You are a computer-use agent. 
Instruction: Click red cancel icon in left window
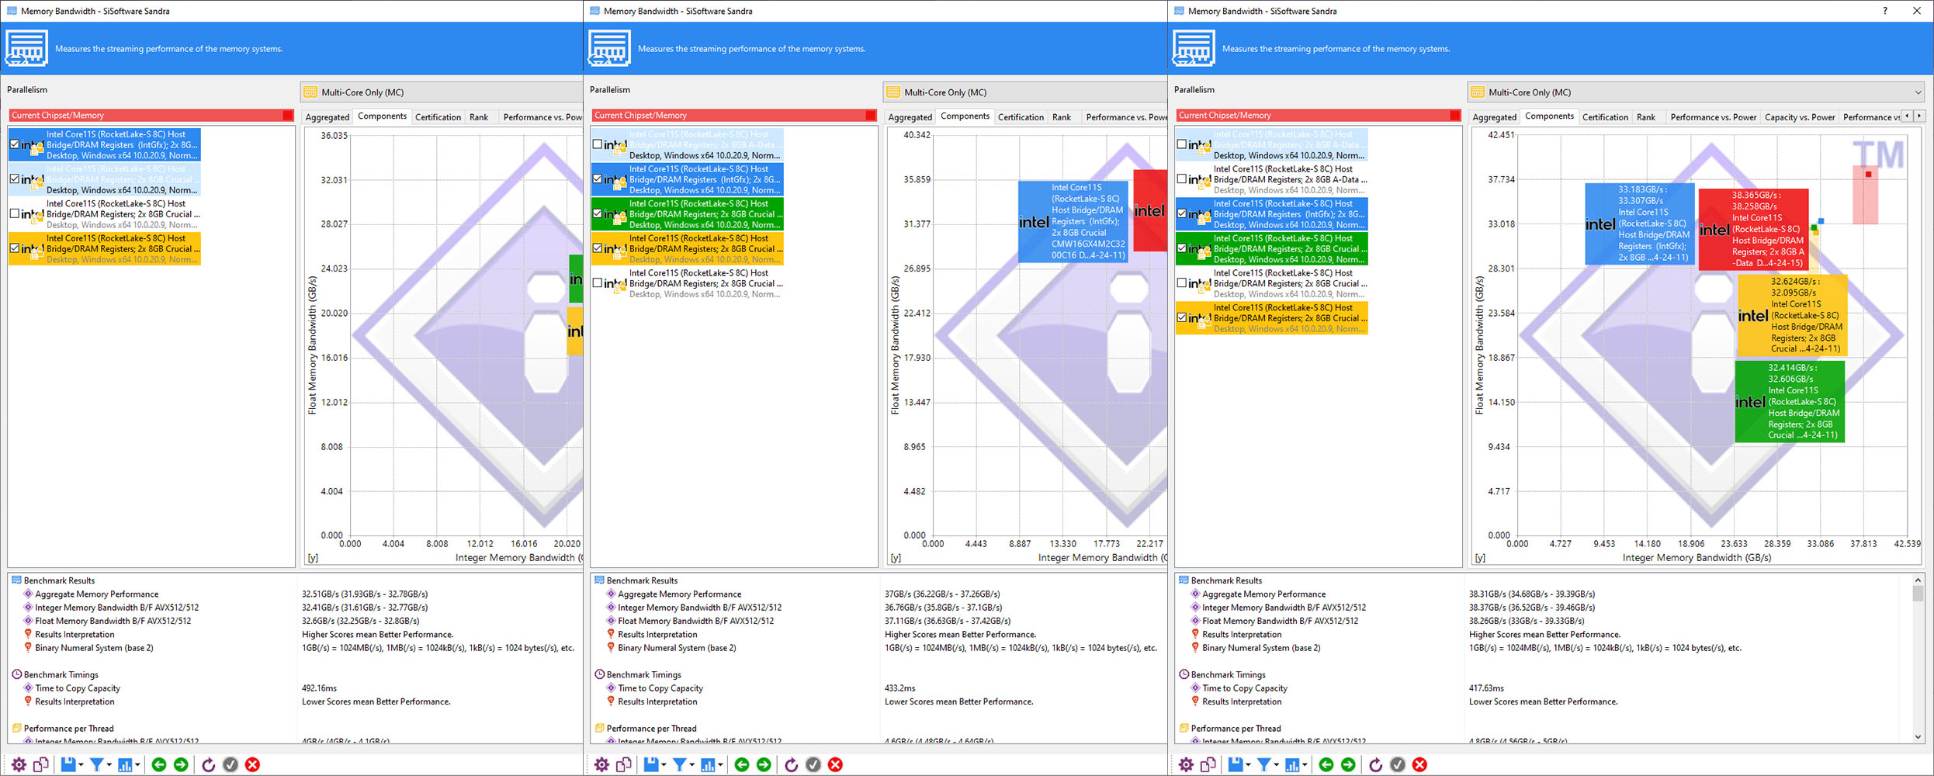pos(252,765)
